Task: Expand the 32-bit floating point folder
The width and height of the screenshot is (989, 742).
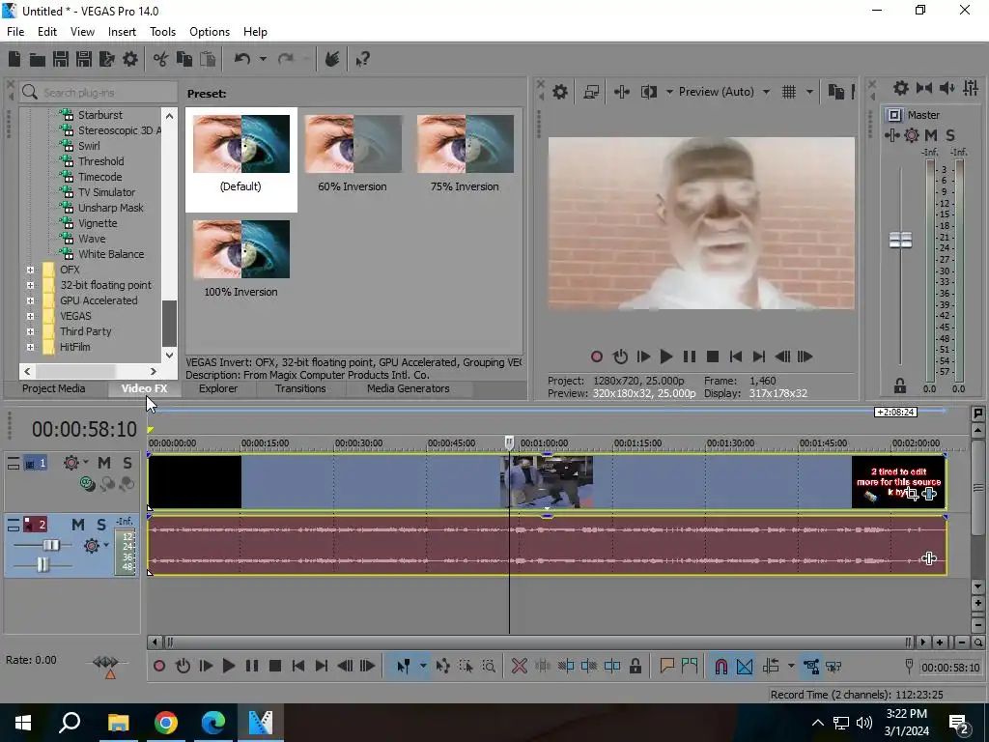Action: (30, 285)
